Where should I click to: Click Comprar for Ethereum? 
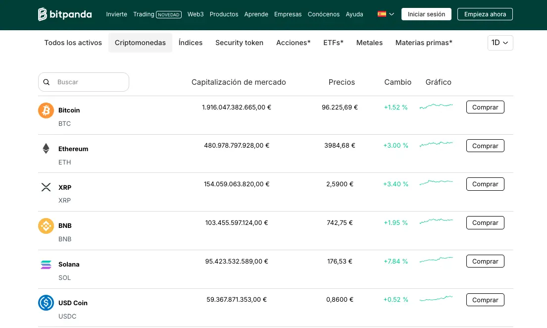[485, 146]
